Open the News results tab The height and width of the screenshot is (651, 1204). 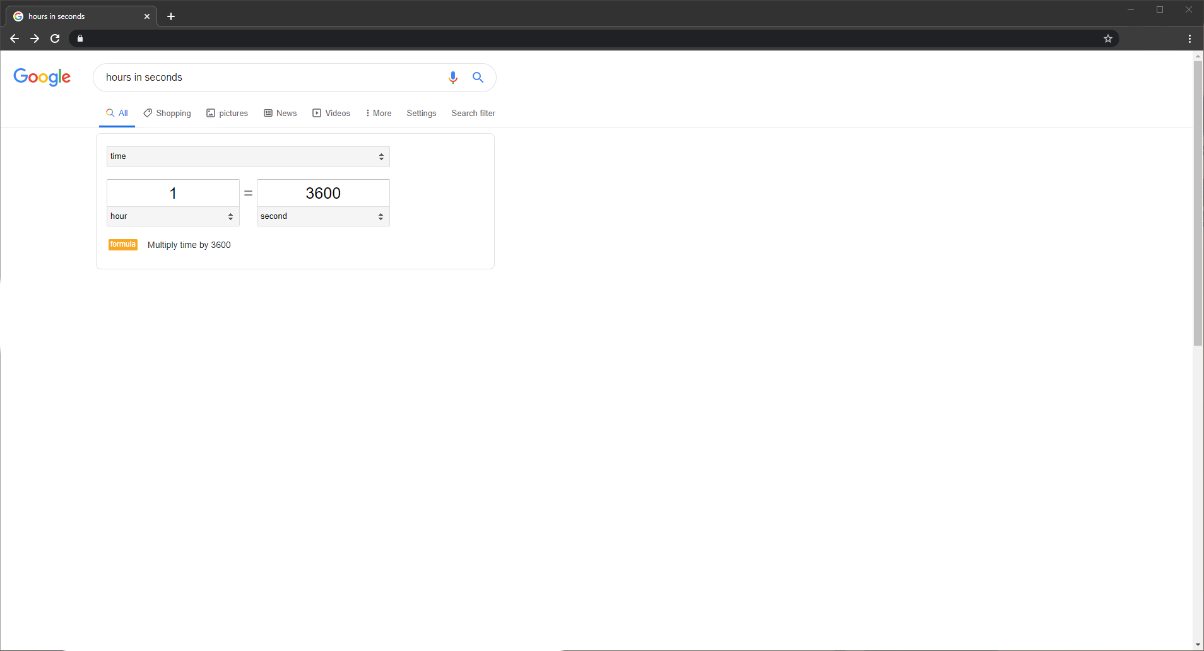(280, 114)
